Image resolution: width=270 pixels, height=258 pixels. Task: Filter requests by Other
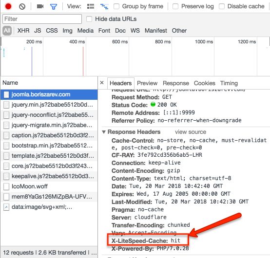pos(179,31)
